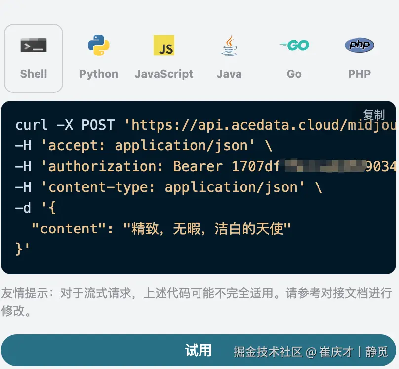Select the Shell terminal icon
This screenshot has height=369, width=399.
pyautogui.click(x=34, y=46)
